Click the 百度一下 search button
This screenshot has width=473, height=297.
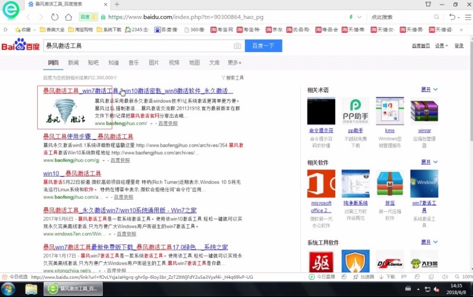(263, 46)
